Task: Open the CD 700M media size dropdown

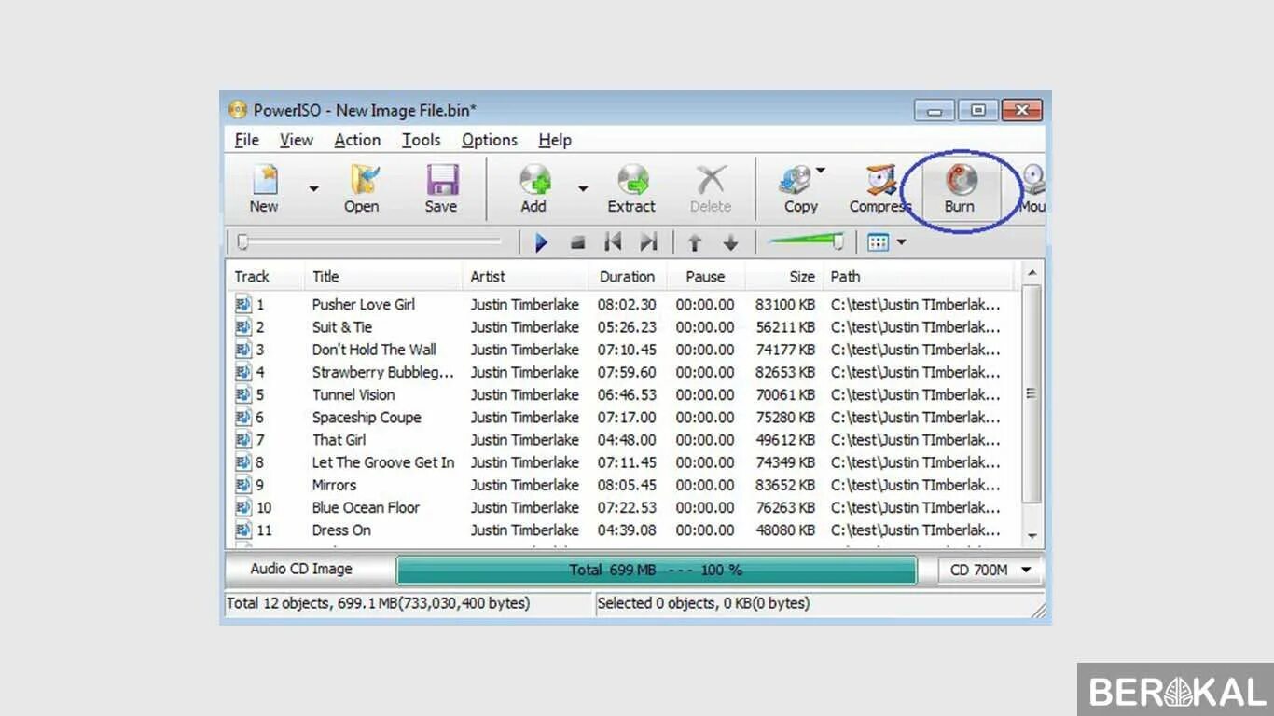Action: tap(990, 570)
